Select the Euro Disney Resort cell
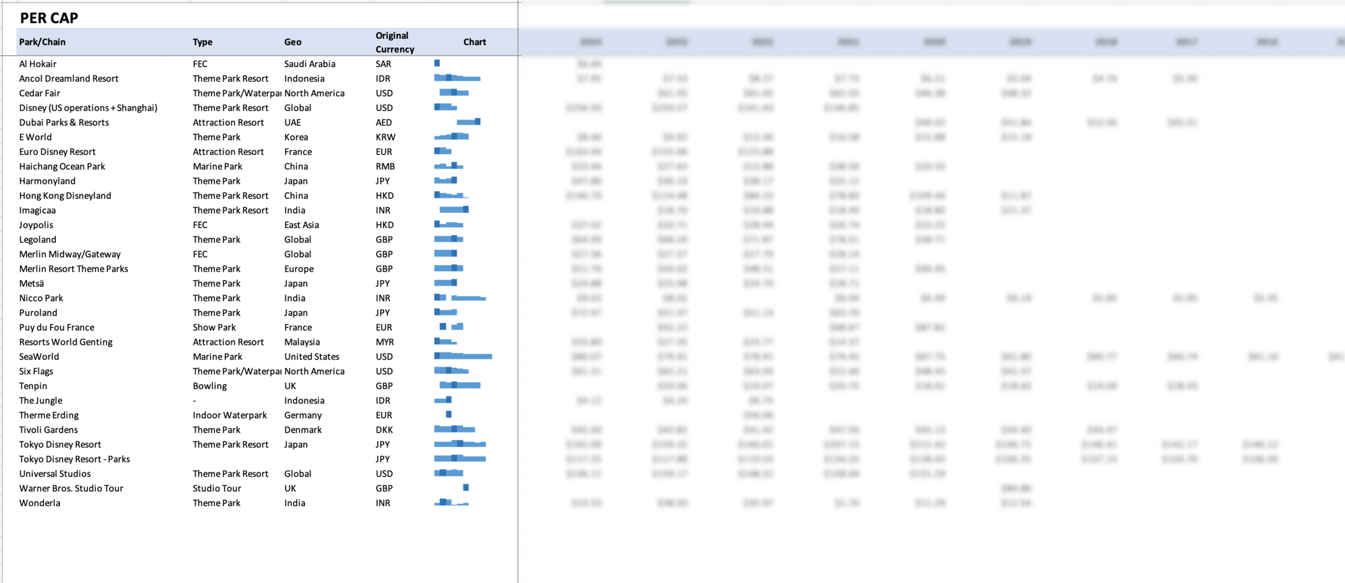This screenshot has height=583, width=1345. coord(57,151)
